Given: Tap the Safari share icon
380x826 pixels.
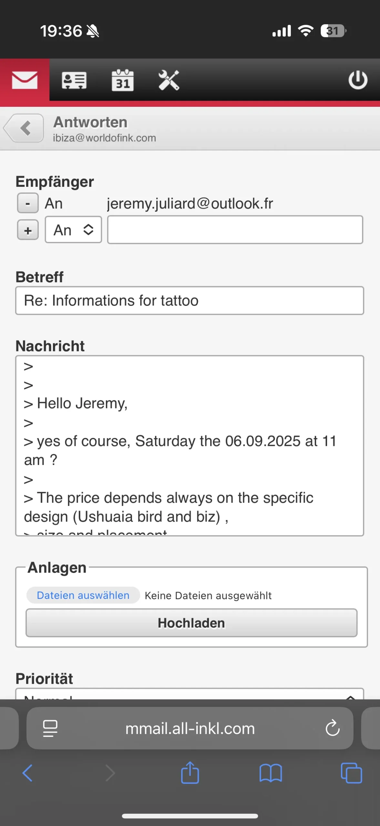Looking at the screenshot, I should [190, 773].
